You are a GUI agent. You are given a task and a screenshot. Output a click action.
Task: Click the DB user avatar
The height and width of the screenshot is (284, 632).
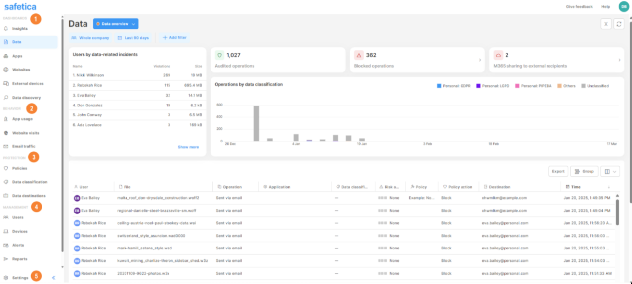coord(624,6)
